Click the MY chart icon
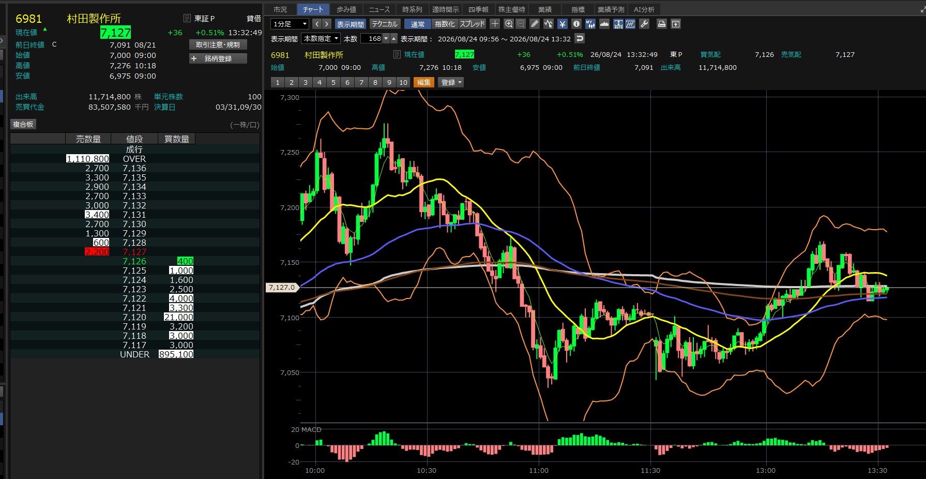This screenshot has height=479, width=926. coord(590,24)
